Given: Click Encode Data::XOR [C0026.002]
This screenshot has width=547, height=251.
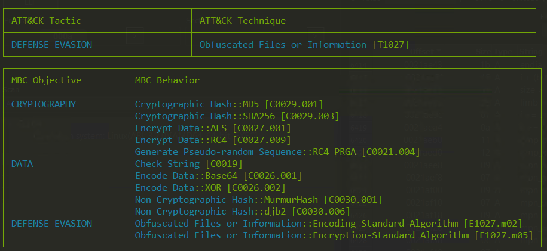Looking at the screenshot, I should (x=210, y=188).
